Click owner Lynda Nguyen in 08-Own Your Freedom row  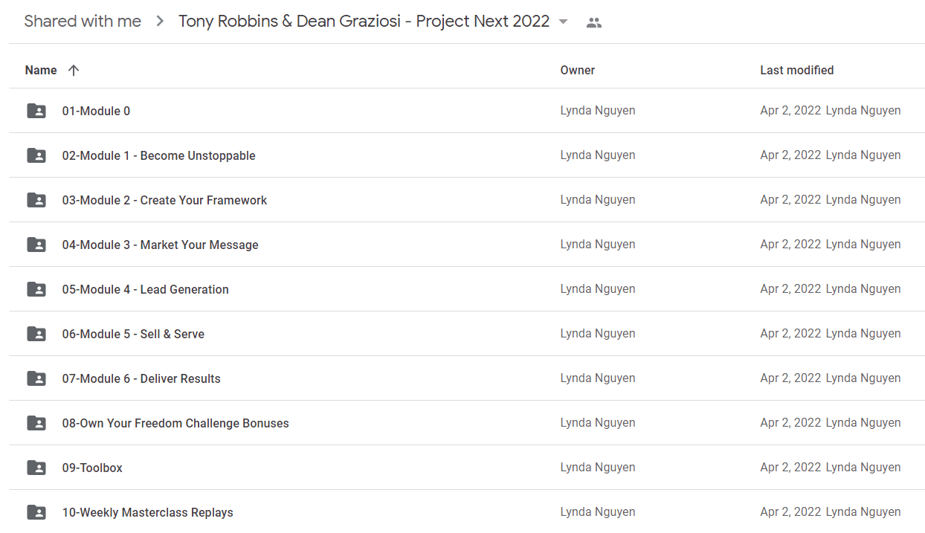[598, 423]
